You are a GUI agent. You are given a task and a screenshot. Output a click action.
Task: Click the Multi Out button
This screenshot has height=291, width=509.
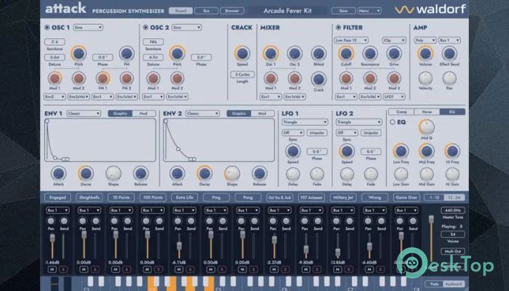[453, 252]
